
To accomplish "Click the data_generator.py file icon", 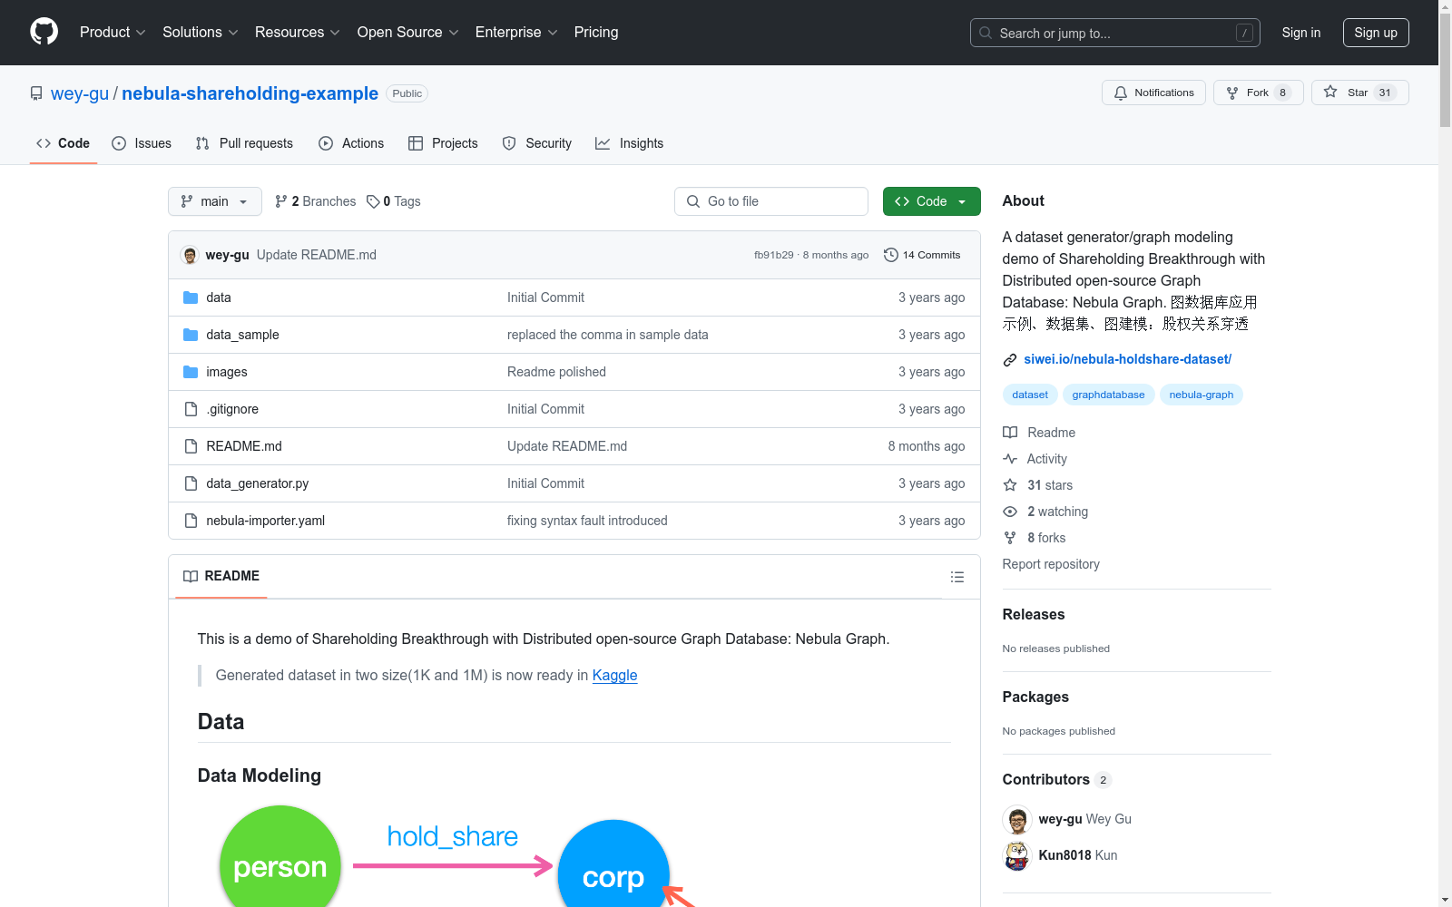I will coord(191,483).
